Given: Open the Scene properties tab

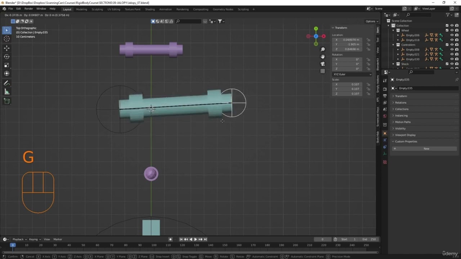Looking at the screenshot, I should (x=385, y=110).
